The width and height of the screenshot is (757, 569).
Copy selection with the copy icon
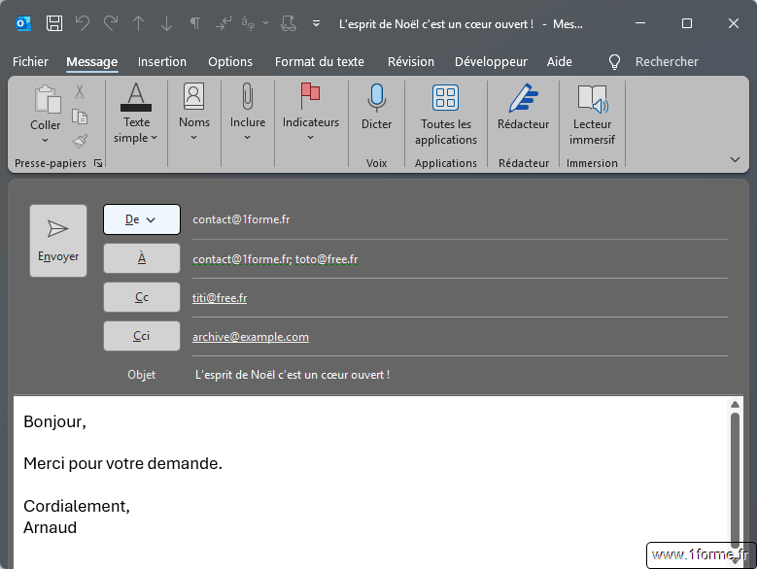tap(80, 117)
